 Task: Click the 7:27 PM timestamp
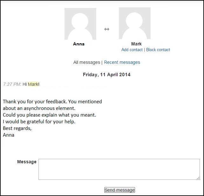click(11, 84)
